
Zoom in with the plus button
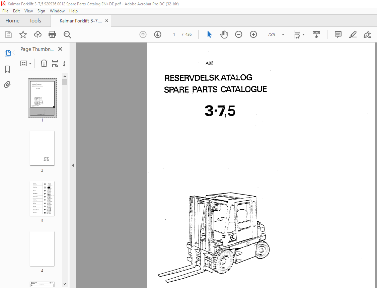pyautogui.click(x=253, y=34)
